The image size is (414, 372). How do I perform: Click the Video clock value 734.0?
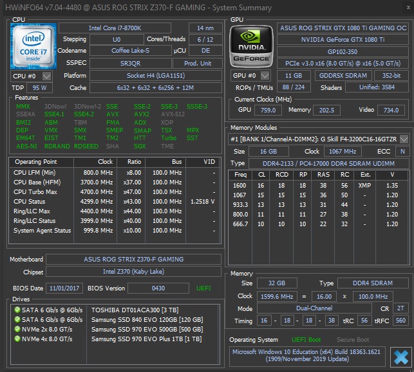(x=391, y=110)
